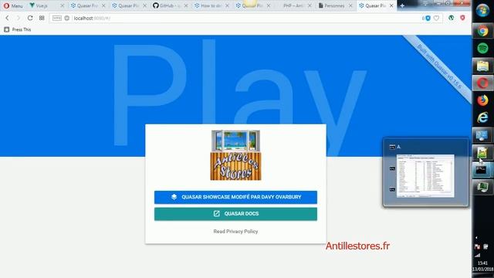
Task: Follow the Read Privacy Policy link
Action: pos(235,232)
